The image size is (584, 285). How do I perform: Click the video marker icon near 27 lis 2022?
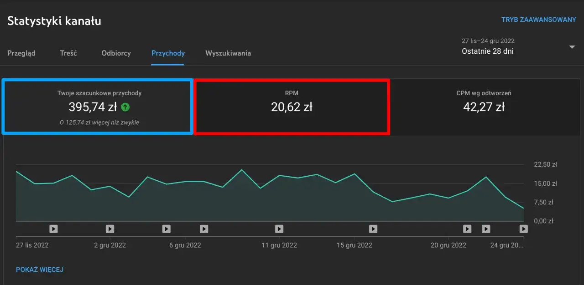[53, 229]
